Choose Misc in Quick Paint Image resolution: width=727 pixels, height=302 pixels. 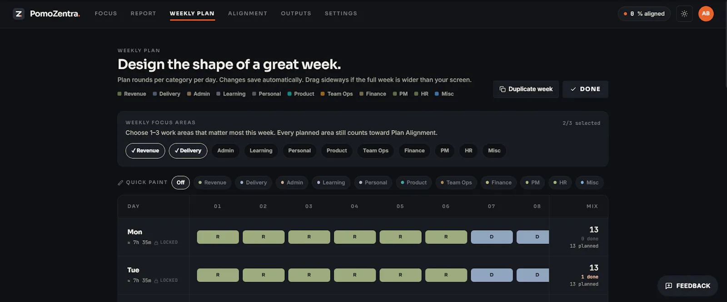589,183
